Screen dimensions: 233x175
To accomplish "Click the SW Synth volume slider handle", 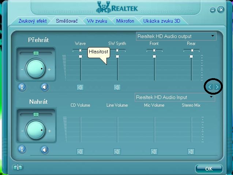I will [117, 56].
